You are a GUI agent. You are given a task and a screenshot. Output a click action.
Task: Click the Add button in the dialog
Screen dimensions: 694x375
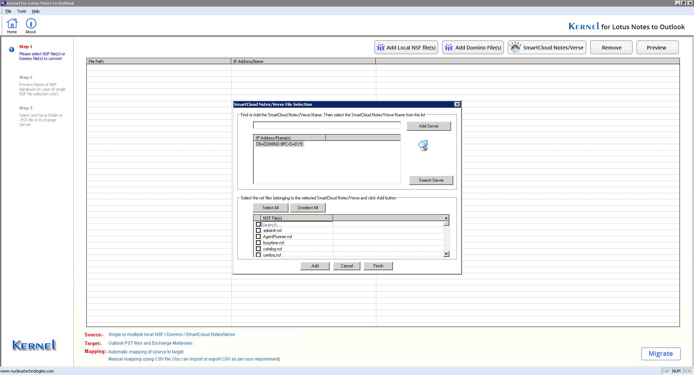click(x=315, y=266)
